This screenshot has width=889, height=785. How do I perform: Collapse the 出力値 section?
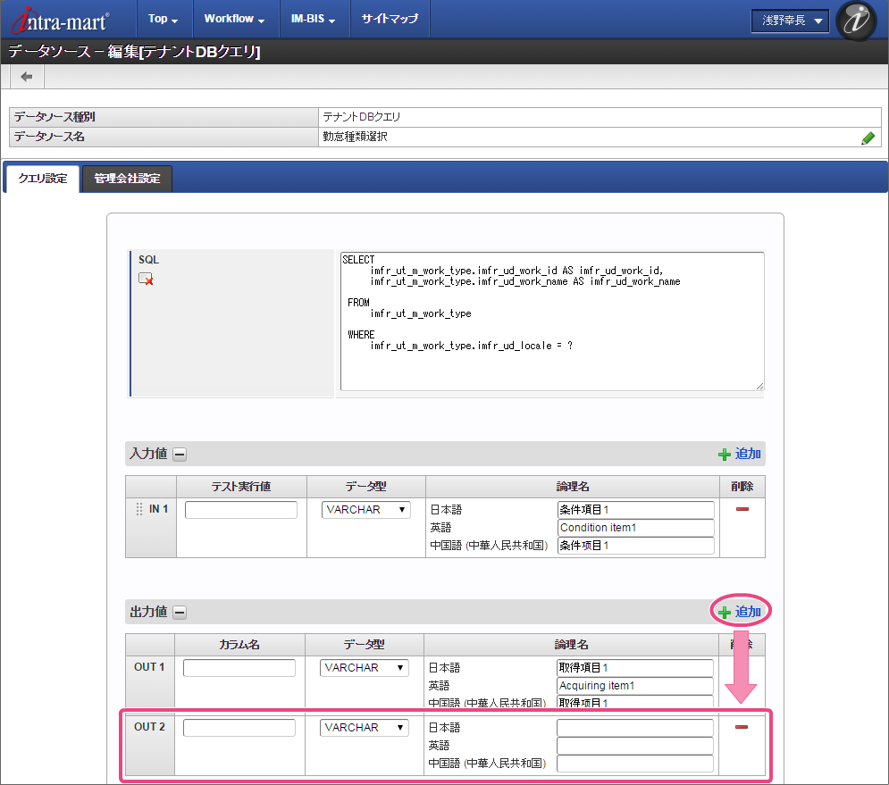[180, 613]
